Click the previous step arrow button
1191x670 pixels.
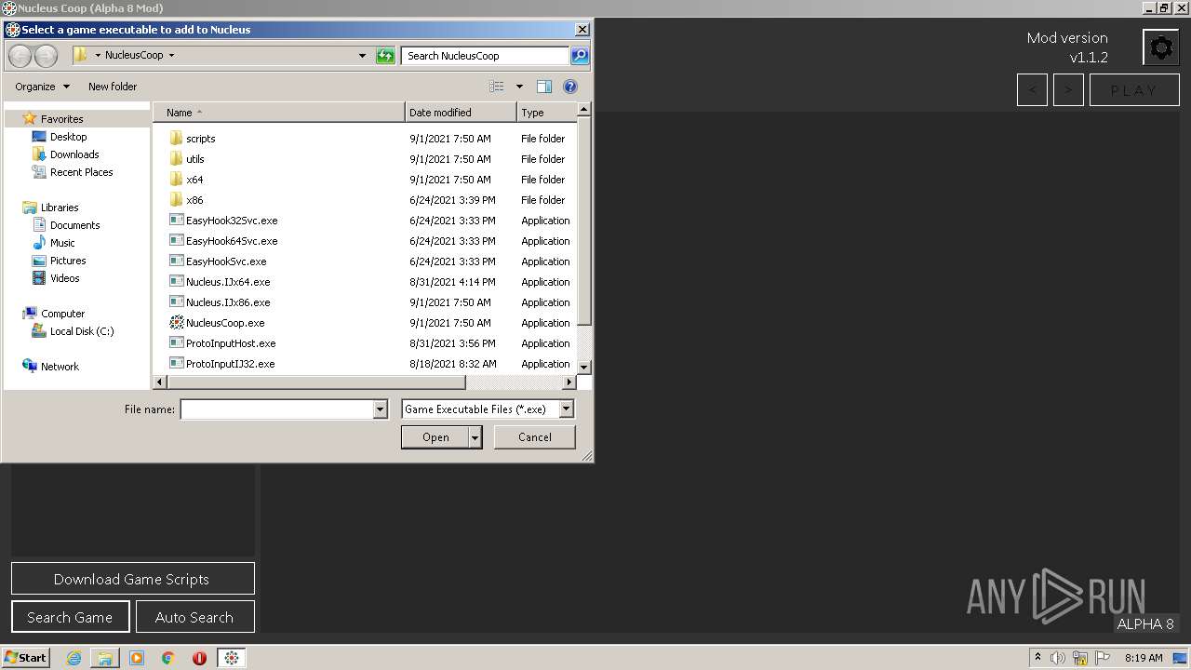(1032, 90)
